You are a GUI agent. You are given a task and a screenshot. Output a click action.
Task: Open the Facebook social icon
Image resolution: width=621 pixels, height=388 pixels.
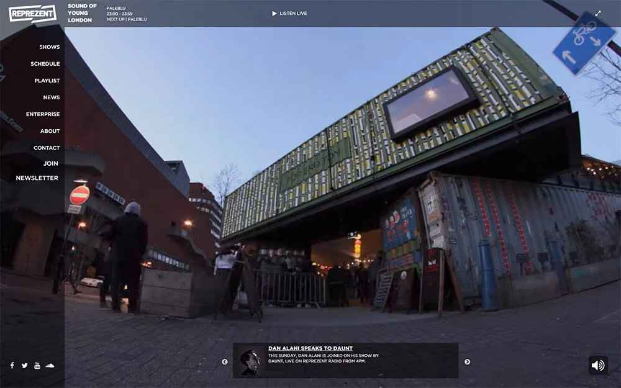(12, 365)
